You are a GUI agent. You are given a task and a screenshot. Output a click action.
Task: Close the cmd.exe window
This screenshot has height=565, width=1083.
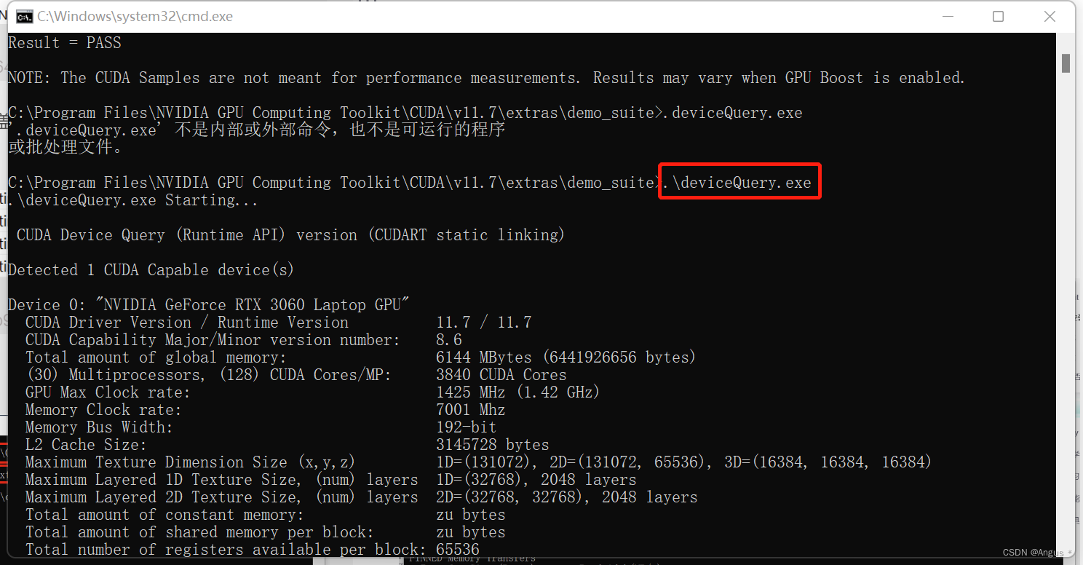pos(1050,16)
